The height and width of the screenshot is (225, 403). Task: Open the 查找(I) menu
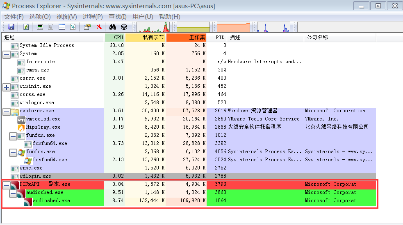point(117,17)
